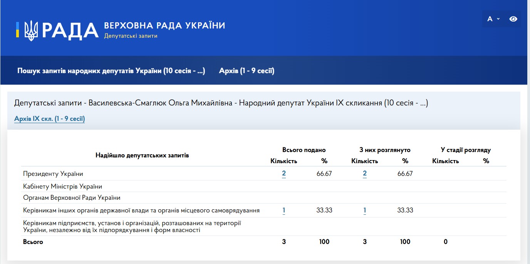530x264 pixels.
Task: Select the 'Кабінету Міністрів України' row label
Action: click(62, 187)
